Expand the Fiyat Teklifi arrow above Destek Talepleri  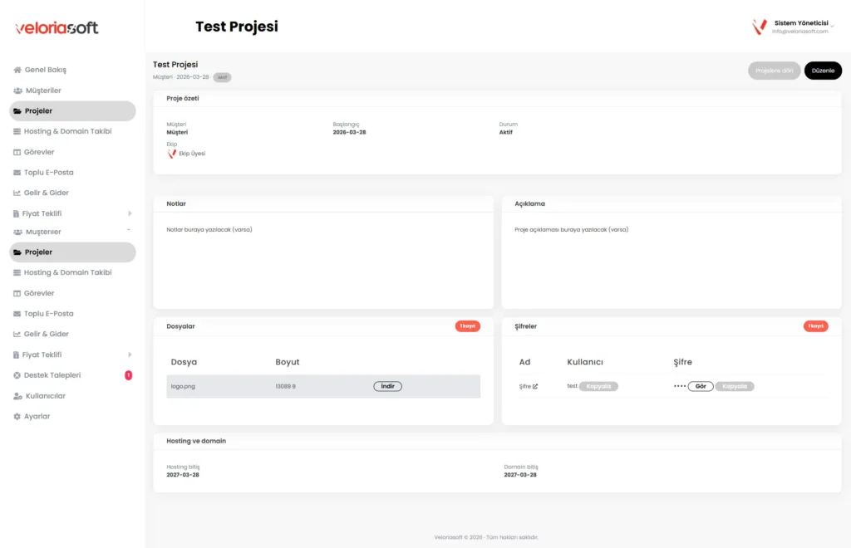[x=130, y=355]
